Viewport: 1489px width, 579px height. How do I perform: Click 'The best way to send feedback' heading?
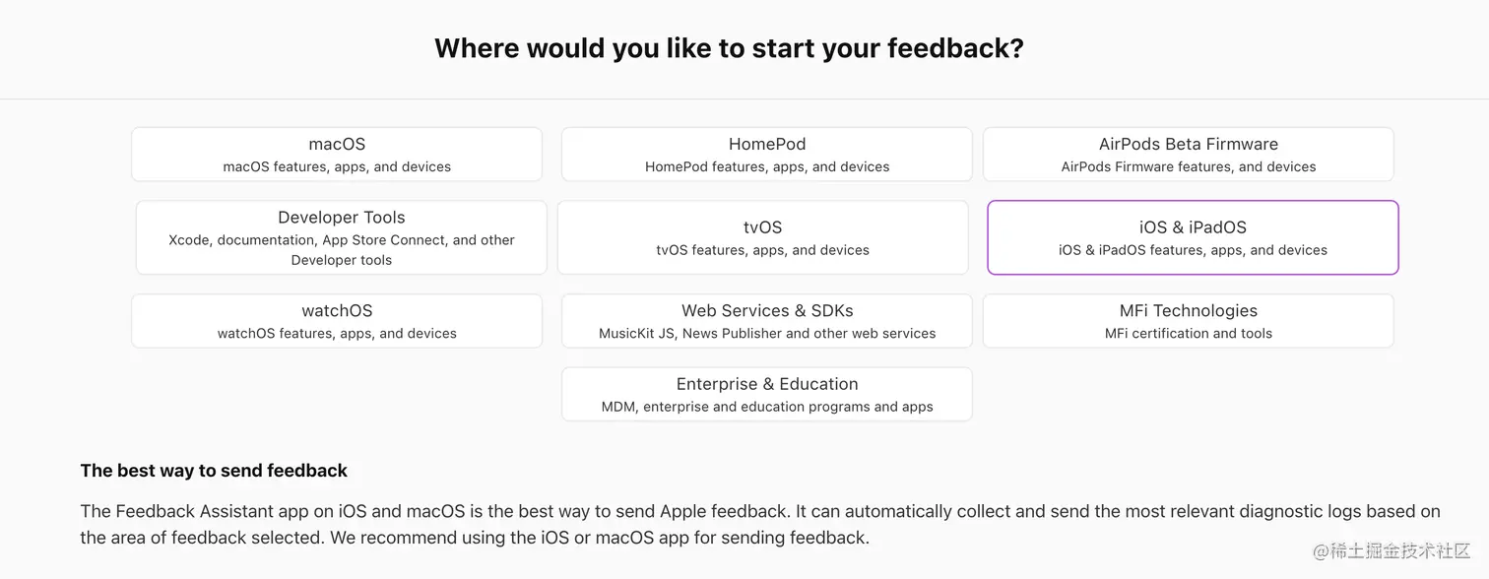[x=214, y=471]
